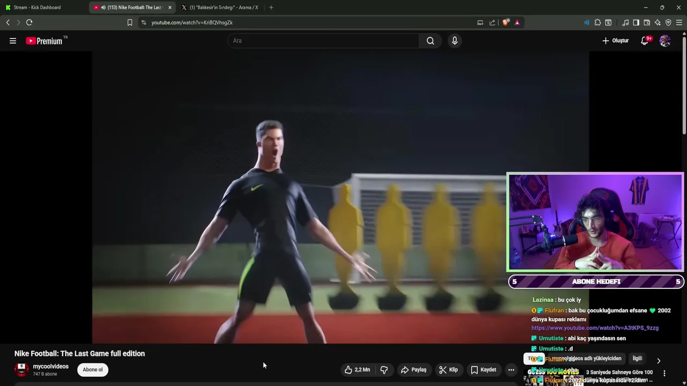The width and height of the screenshot is (687, 386).
Task: Go to YouTube Premium home logo
Action: pyautogui.click(x=44, y=41)
